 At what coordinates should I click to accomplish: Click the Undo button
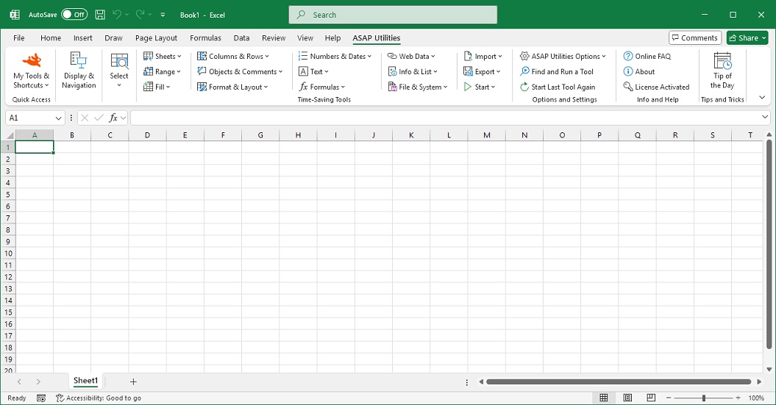pyautogui.click(x=117, y=15)
